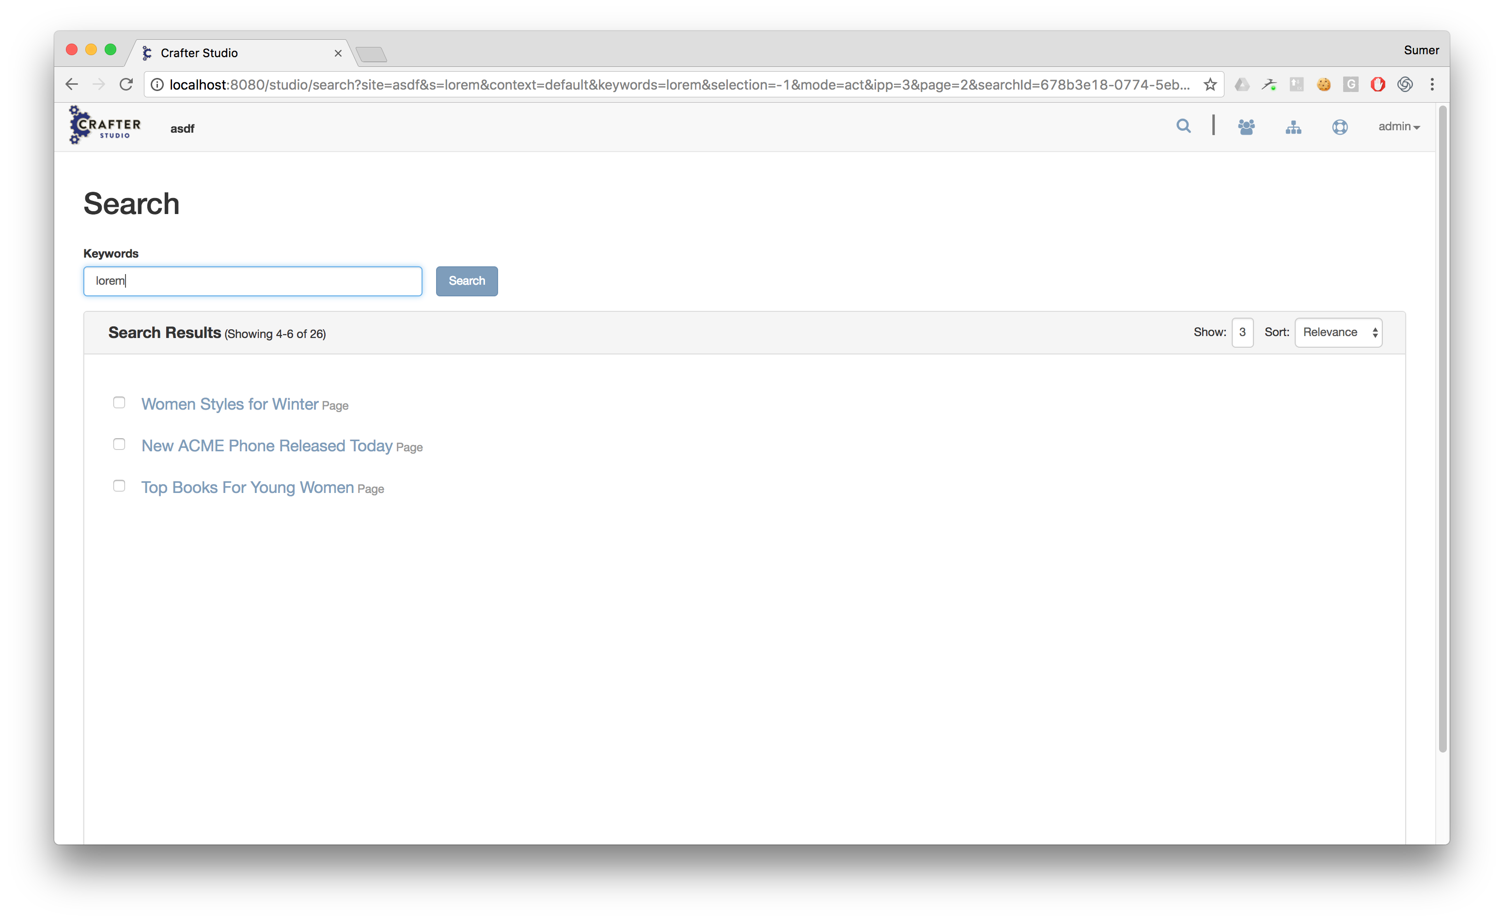Click the Crafter Studio logo
1504x922 pixels.
click(105, 125)
